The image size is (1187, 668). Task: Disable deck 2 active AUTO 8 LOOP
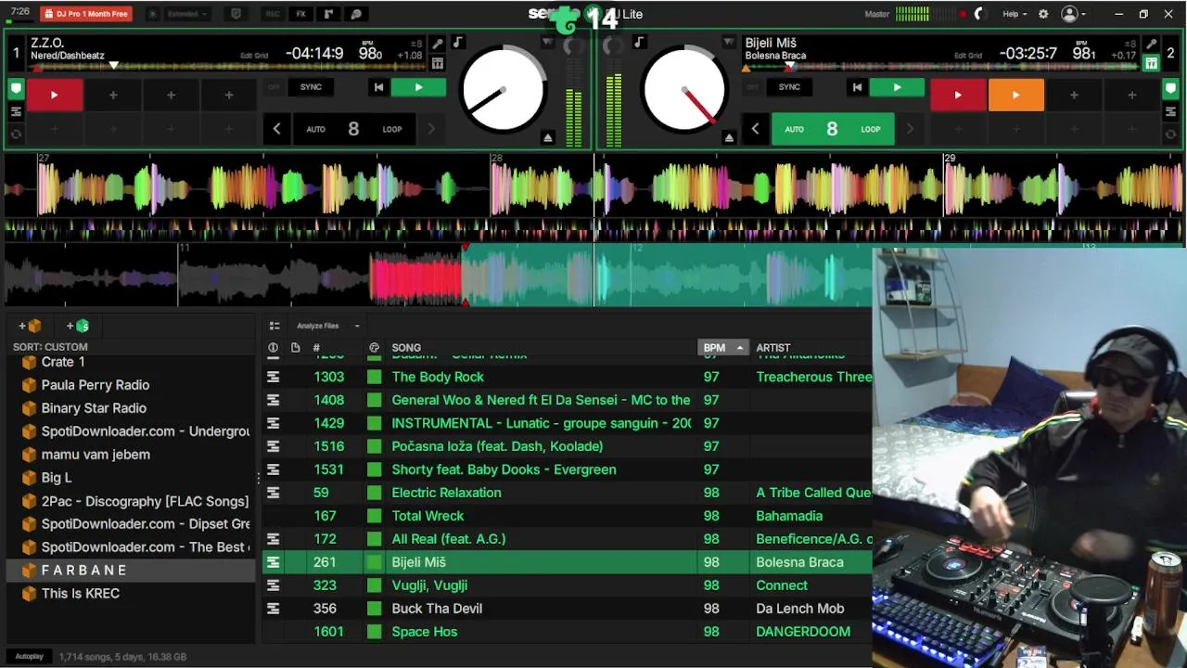(x=832, y=129)
